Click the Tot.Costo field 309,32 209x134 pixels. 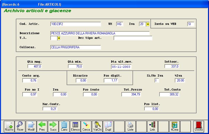pos(169,94)
